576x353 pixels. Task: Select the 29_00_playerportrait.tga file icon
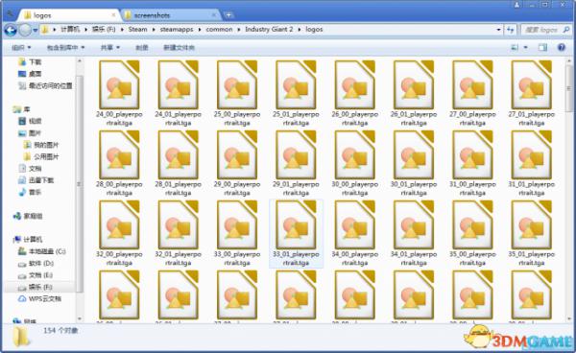[x=237, y=154]
